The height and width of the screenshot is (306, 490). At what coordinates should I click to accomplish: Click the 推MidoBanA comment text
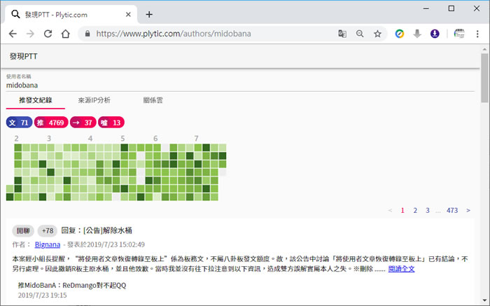point(72,285)
